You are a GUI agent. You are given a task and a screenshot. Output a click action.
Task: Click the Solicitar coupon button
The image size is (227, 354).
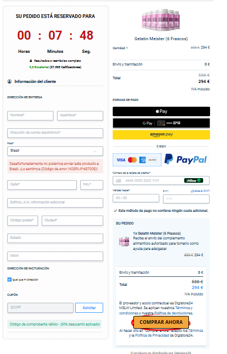coord(89,308)
